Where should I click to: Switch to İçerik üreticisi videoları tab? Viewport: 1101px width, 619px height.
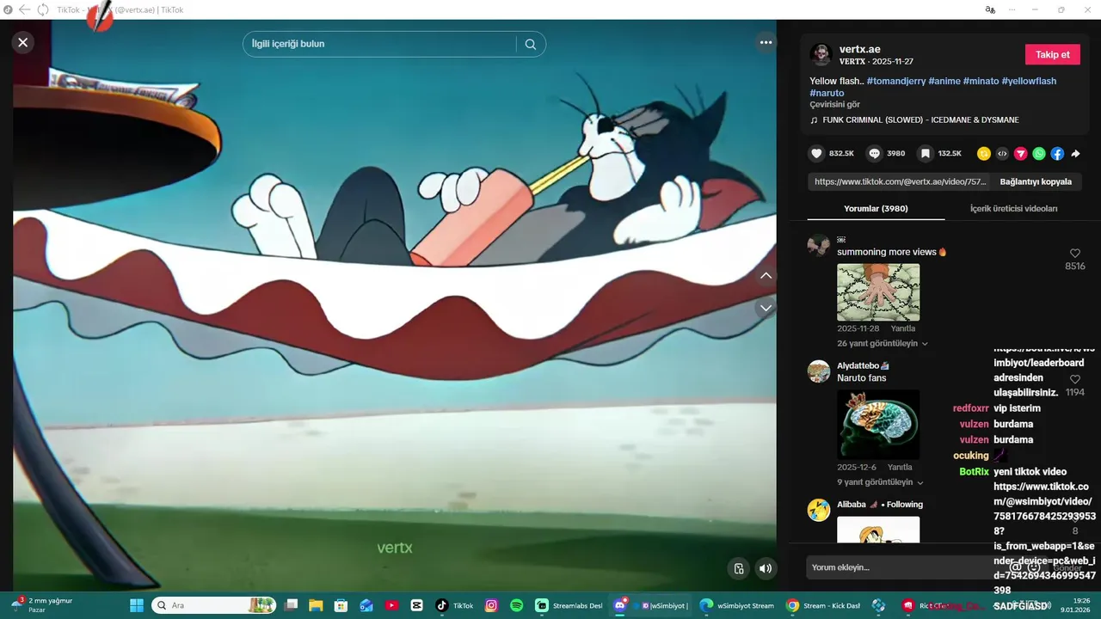(1013, 208)
